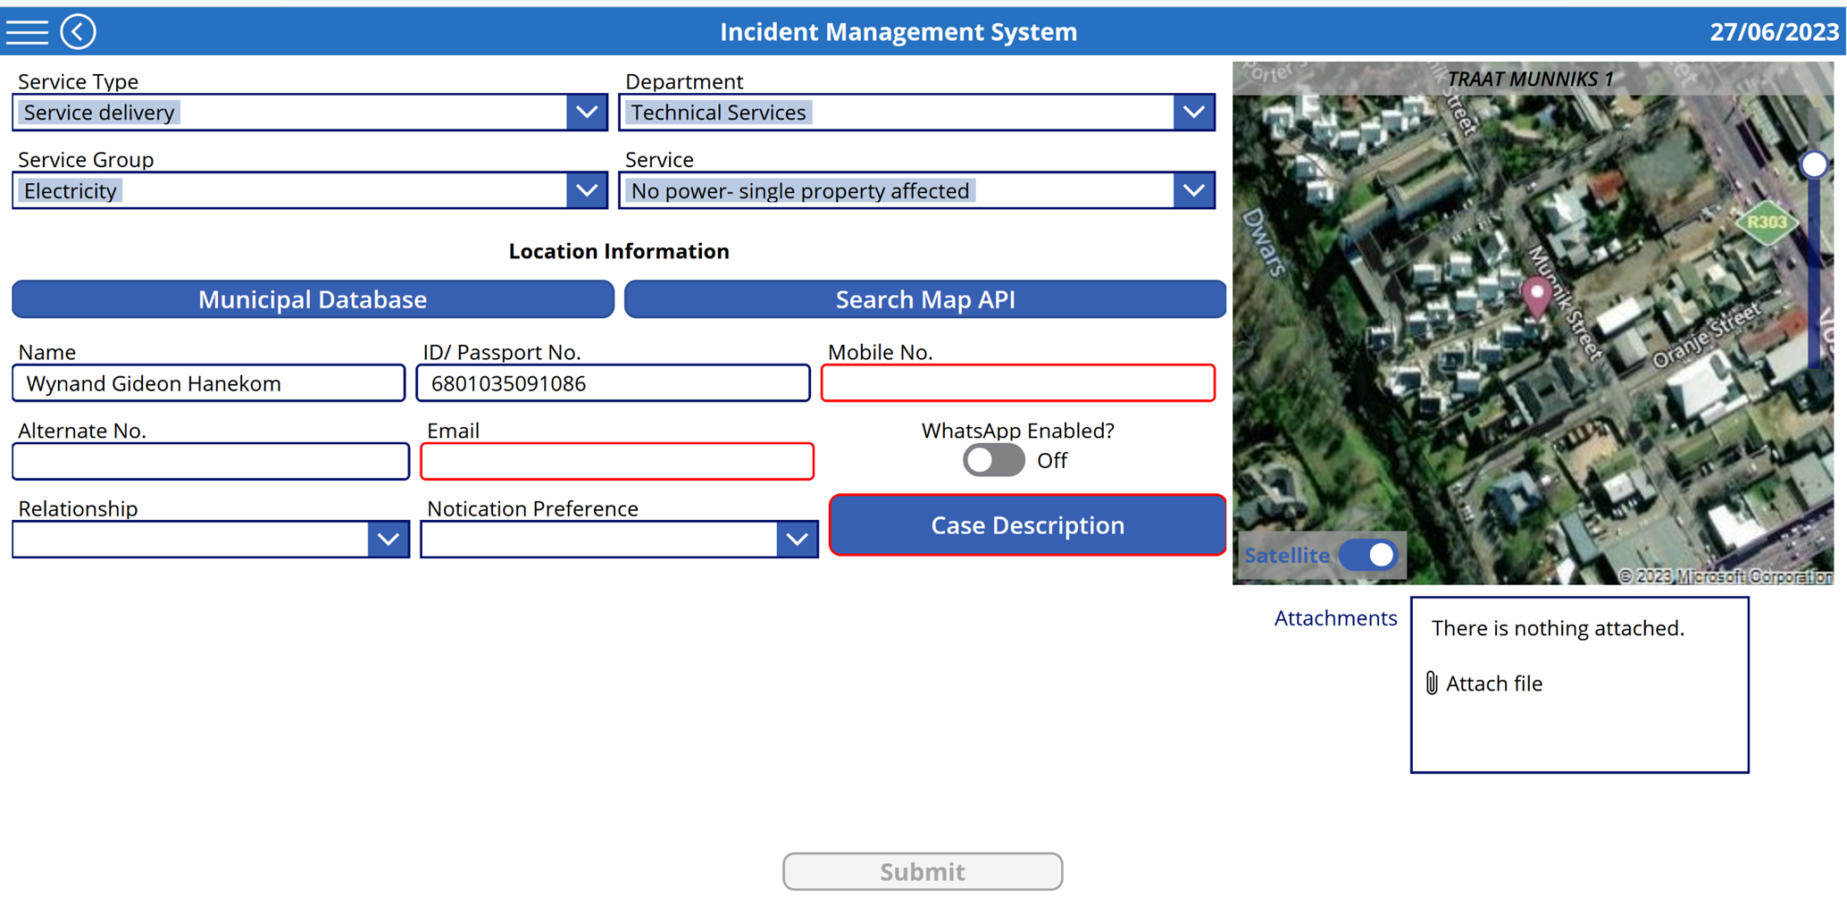Click the R303 route marker on map

pos(1766,222)
